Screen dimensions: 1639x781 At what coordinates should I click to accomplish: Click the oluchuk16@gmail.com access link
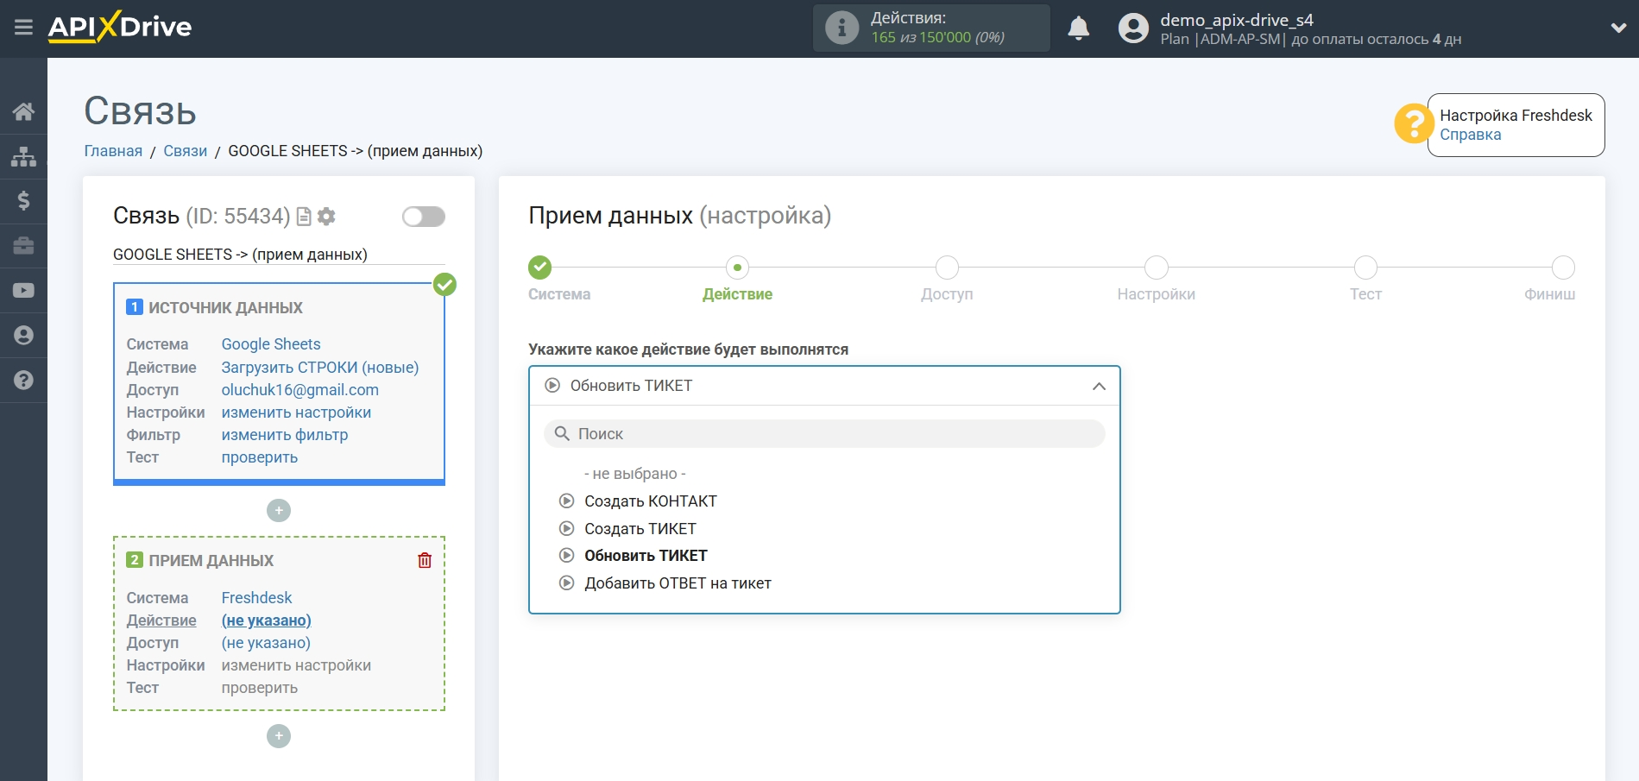[300, 390]
